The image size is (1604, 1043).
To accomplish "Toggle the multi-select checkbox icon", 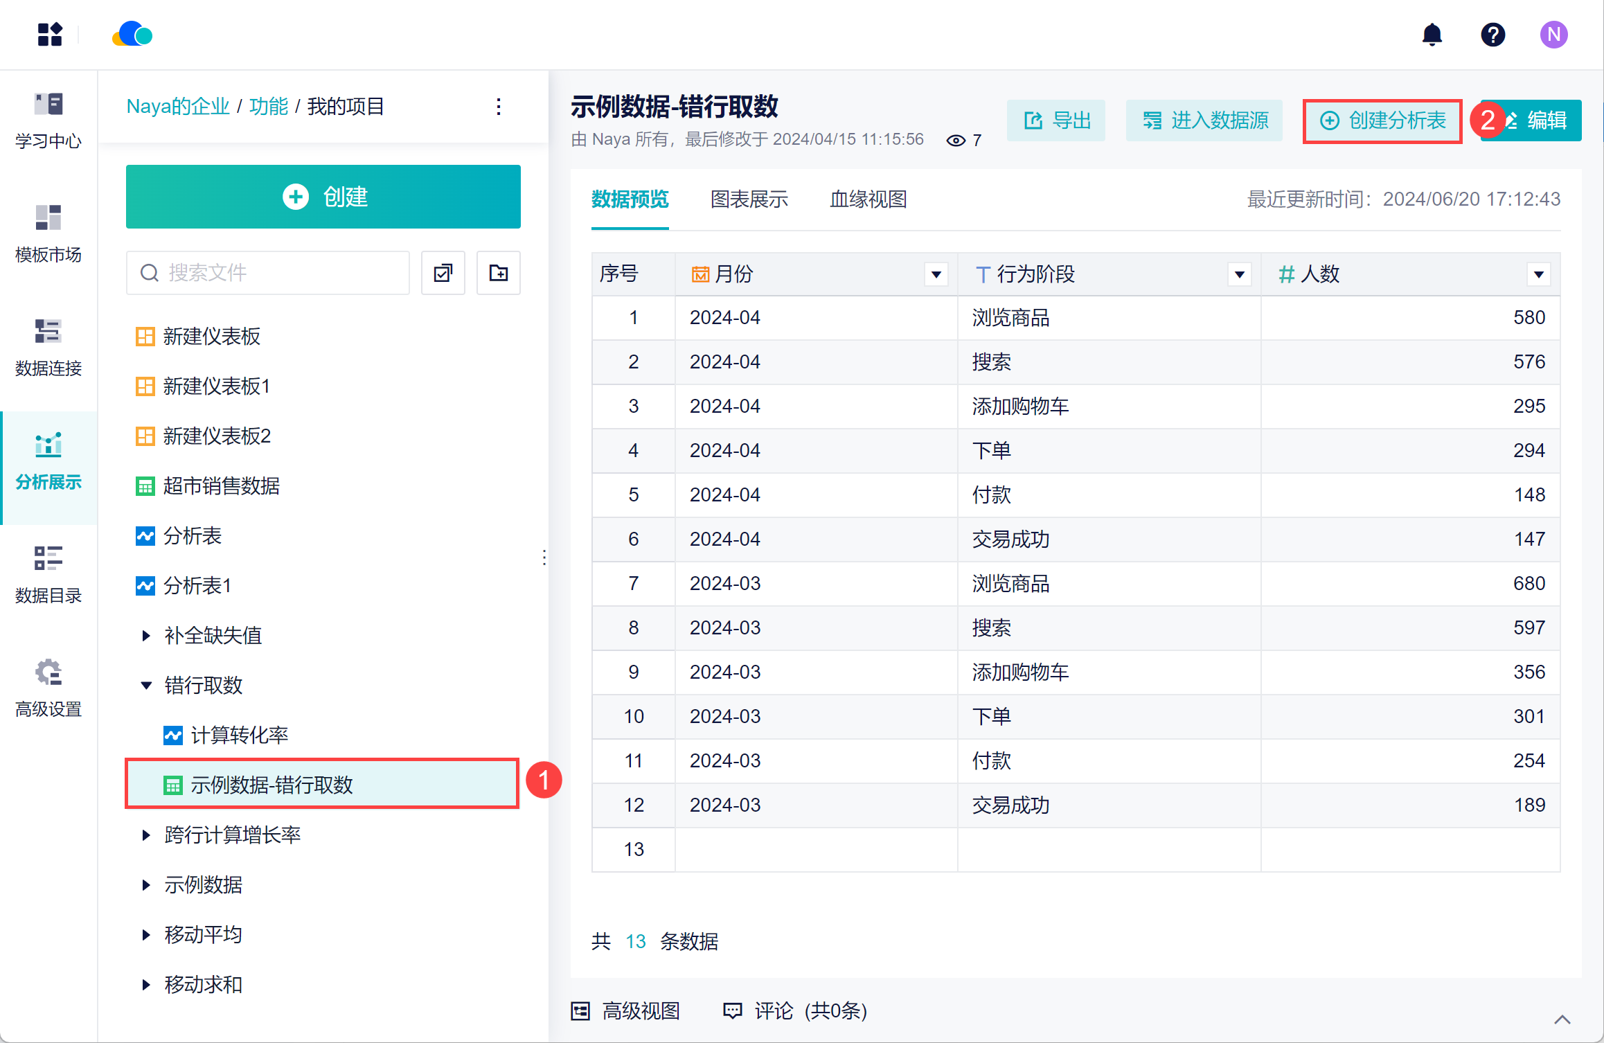I will pyautogui.click(x=443, y=273).
